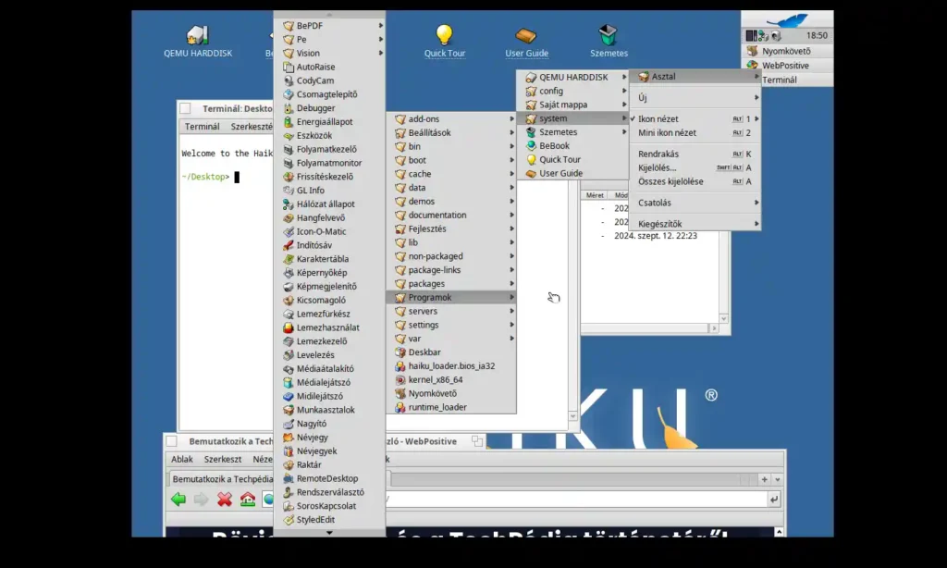The height and width of the screenshot is (568, 947).
Task: Launch Kicsomagoló expander application
Action: [x=329, y=300]
